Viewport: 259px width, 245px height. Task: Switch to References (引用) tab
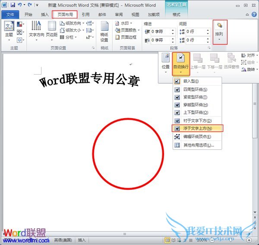(x=85, y=15)
